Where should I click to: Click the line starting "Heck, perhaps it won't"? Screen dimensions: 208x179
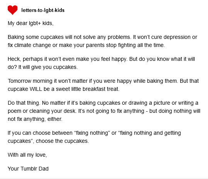click(101, 59)
